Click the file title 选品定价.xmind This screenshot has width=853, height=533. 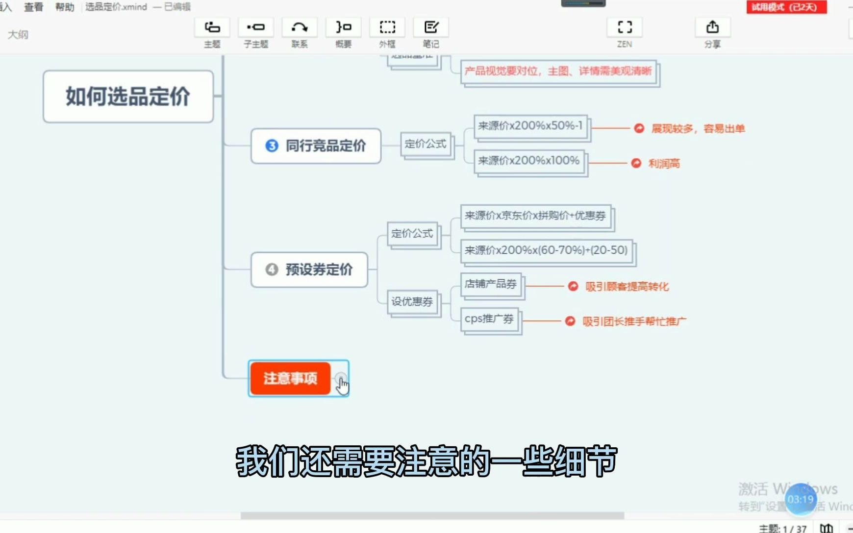(x=116, y=7)
